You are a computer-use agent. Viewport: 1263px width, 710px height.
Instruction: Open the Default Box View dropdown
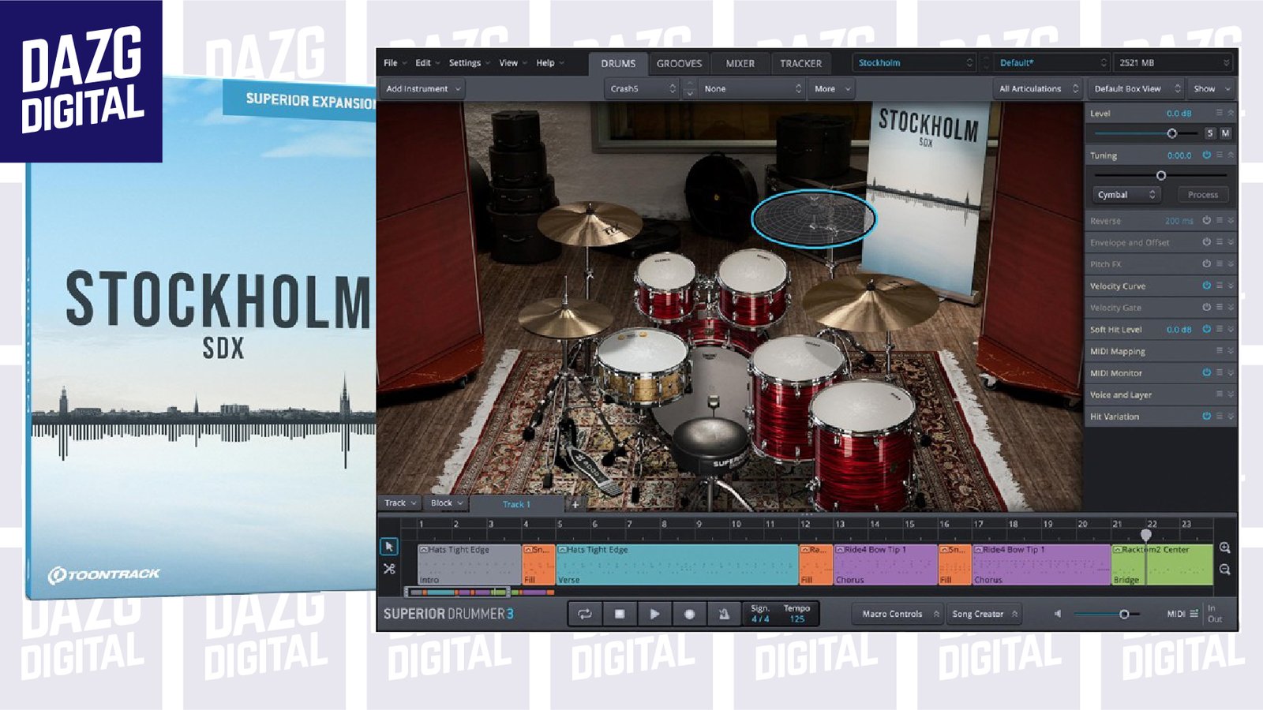coord(1137,88)
